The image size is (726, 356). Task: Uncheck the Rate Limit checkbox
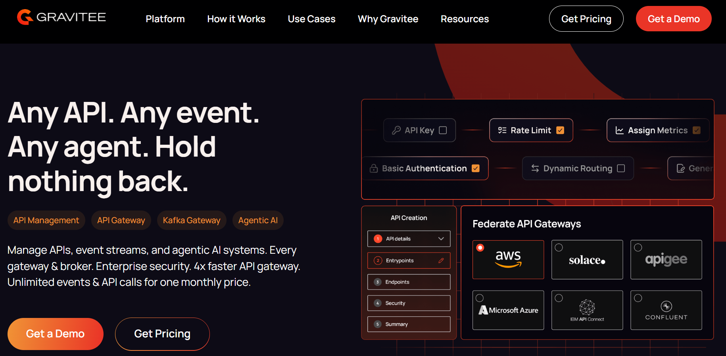click(560, 130)
